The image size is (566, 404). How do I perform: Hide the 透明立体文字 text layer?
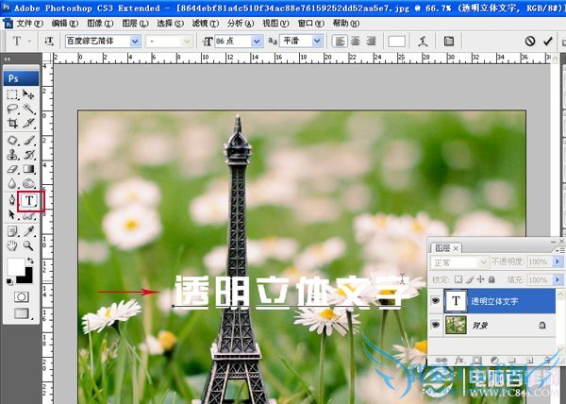pos(435,299)
